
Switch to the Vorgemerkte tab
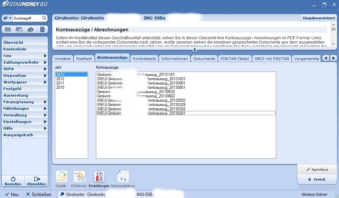pos(307,59)
